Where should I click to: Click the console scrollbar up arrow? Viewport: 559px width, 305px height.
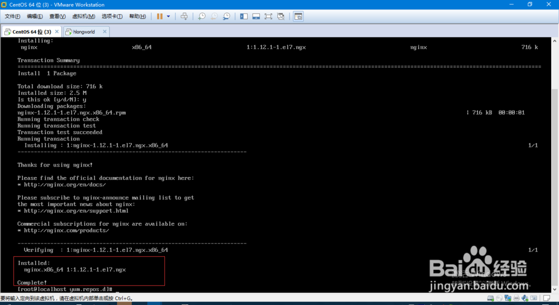point(555,41)
